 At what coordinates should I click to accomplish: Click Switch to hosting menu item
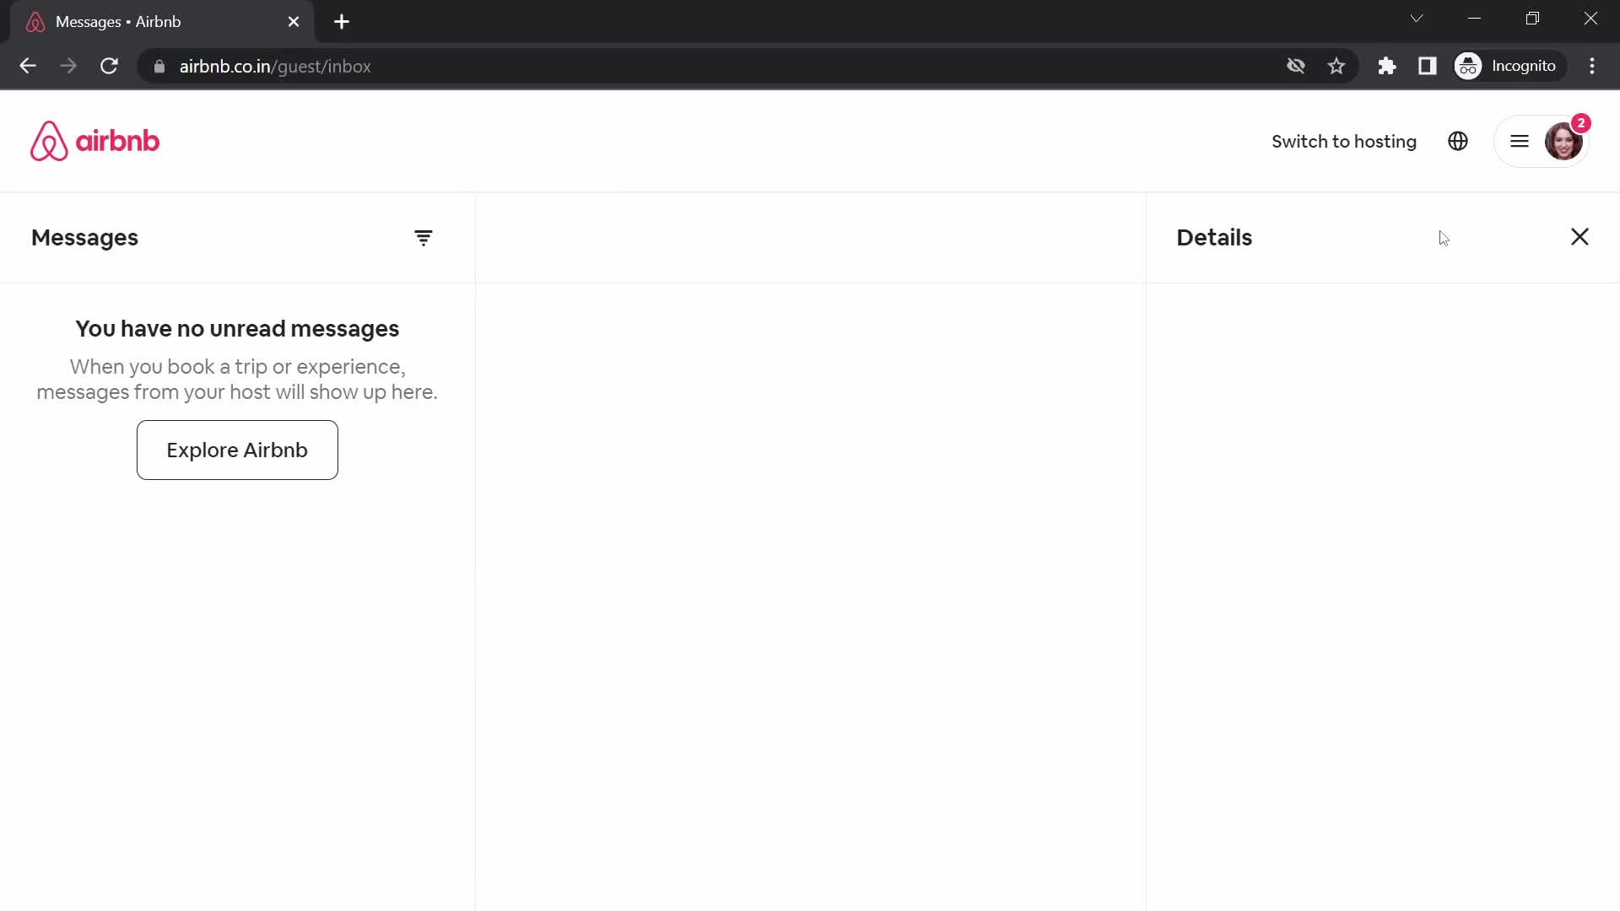point(1344,141)
